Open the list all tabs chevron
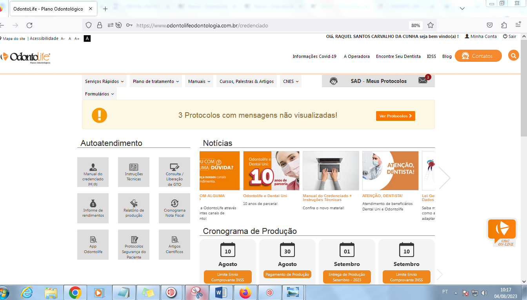Image resolution: width=527 pixels, height=300 pixels. pyautogui.click(x=462, y=9)
